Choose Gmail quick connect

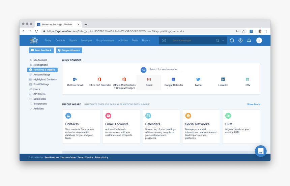149,83
